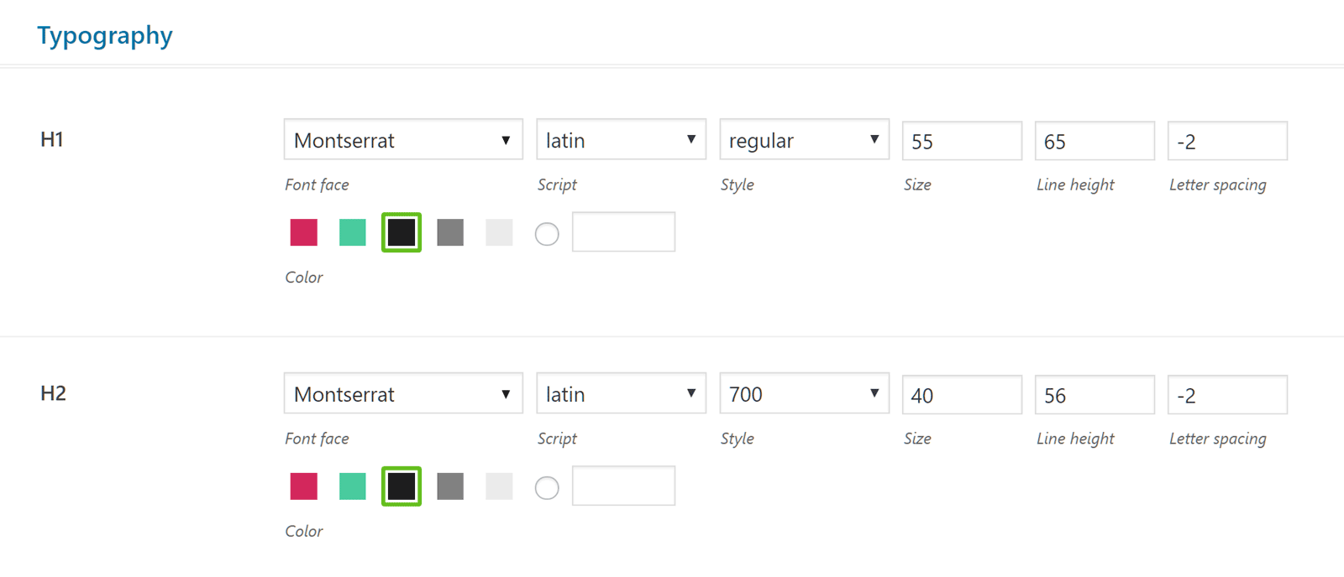1344x577 pixels.
Task: Choose the black color swatch for H1
Action: 402,232
